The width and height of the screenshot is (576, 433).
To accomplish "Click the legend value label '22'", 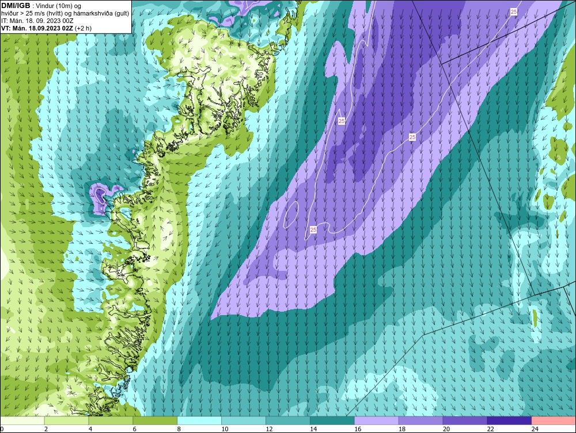I will [491, 429].
